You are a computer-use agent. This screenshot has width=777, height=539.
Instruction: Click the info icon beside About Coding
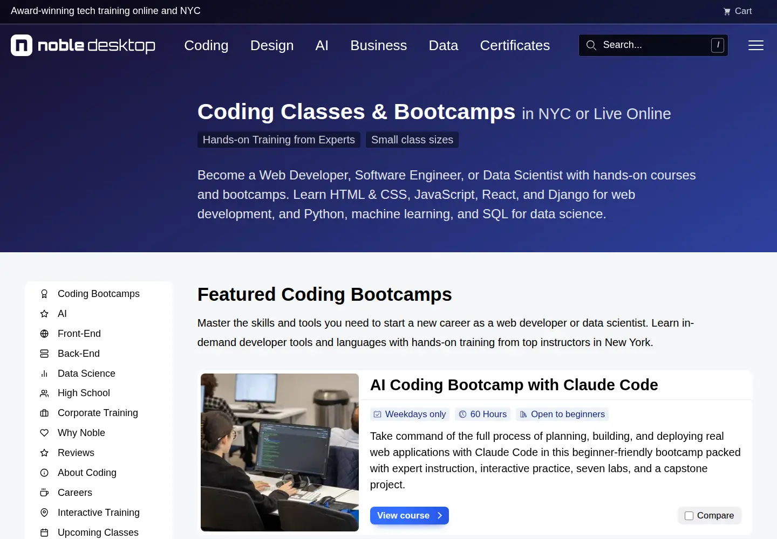pyautogui.click(x=44, y=473)
